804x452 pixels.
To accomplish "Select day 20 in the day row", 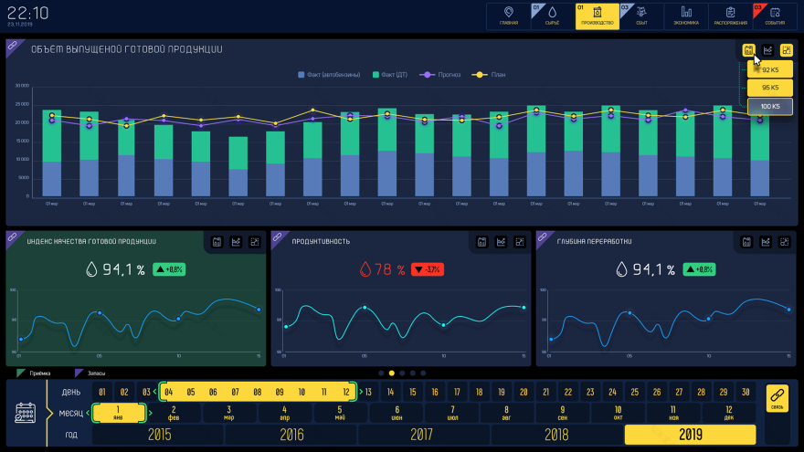I will tap(524, 392).
